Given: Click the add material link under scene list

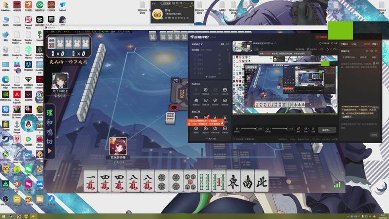Looking at the screenshot, I should 211,77.
